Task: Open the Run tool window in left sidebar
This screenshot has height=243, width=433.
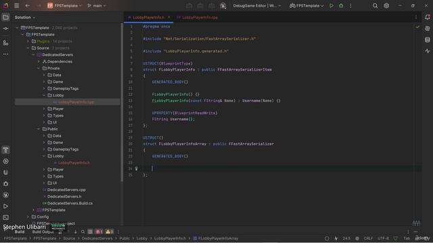Action: (5, 207)
